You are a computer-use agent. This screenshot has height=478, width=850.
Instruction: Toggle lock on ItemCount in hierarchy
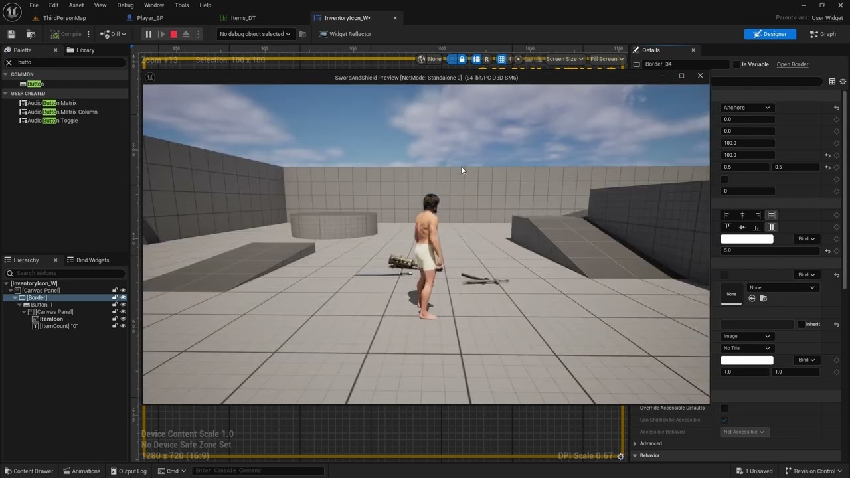pos(115,326)
